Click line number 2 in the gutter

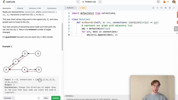tap(69, 16)
